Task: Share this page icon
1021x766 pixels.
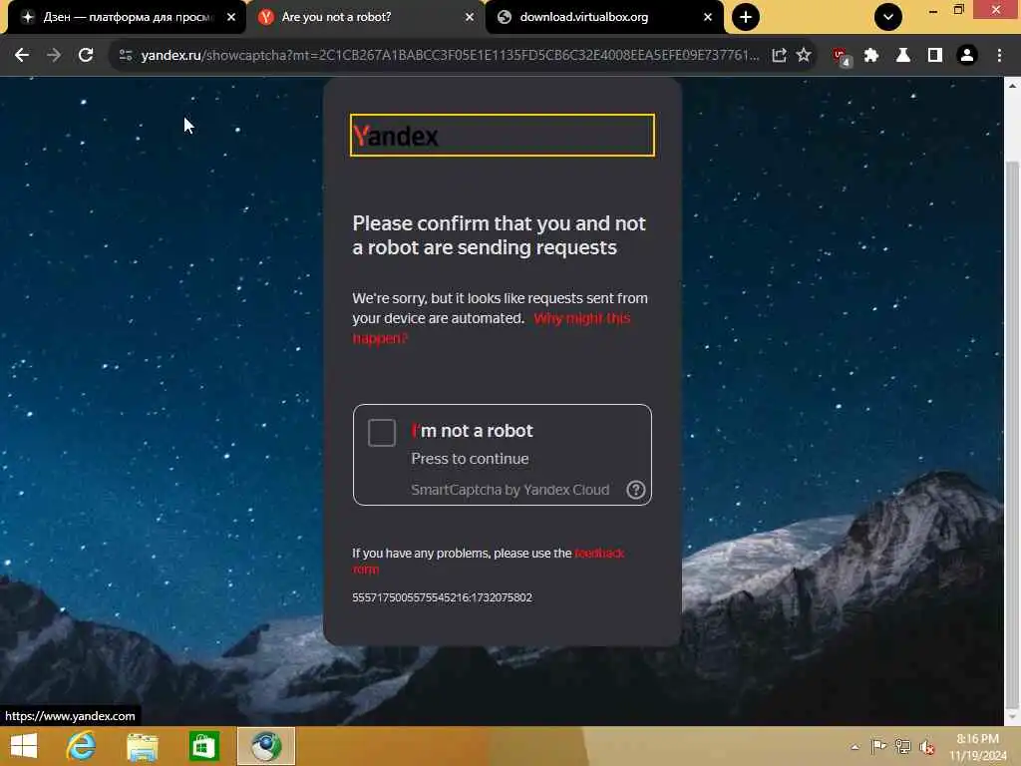Action: [x=779, y=56]
